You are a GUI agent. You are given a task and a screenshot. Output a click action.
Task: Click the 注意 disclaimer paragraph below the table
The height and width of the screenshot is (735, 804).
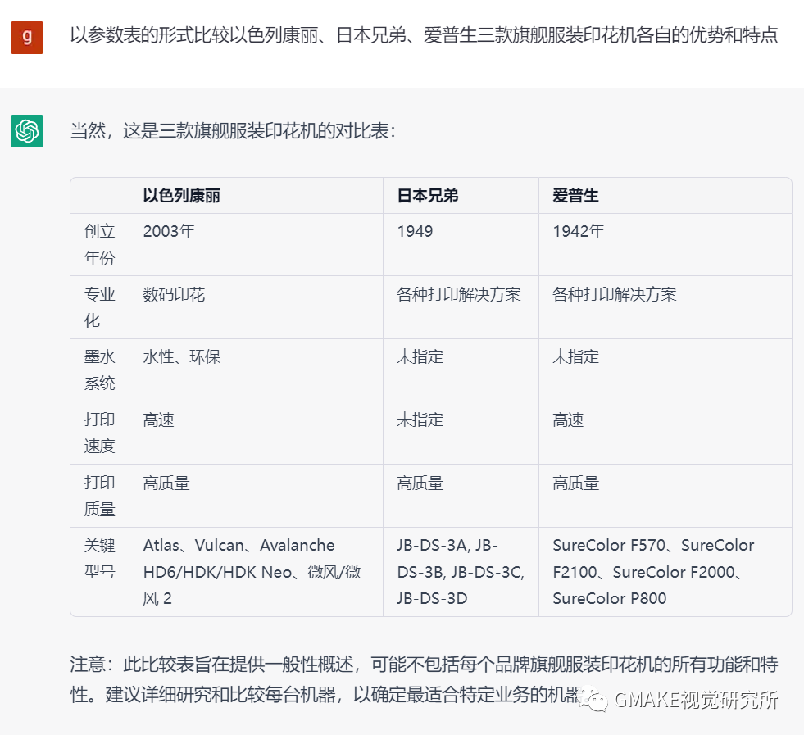point(424,679)
